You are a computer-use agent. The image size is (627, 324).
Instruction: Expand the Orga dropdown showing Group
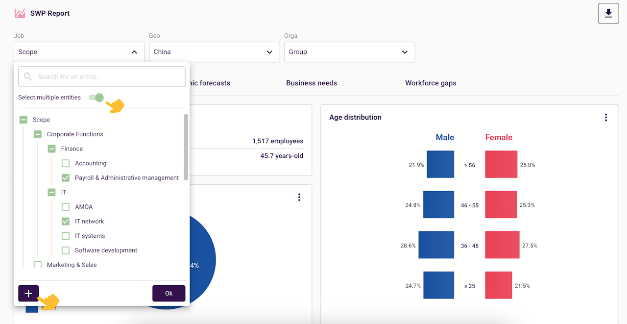(x=350, y=52)
